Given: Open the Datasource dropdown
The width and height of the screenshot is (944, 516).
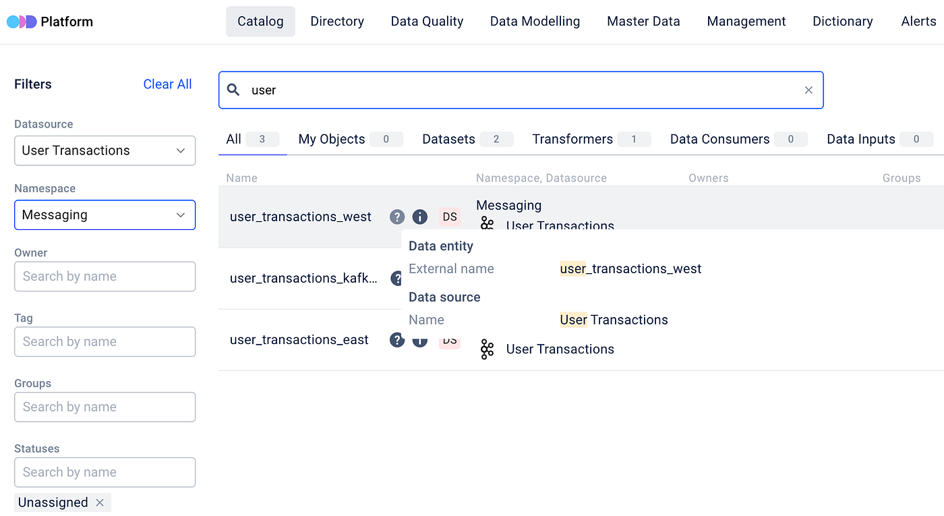Looking at the screenshot, I should 105,150.
